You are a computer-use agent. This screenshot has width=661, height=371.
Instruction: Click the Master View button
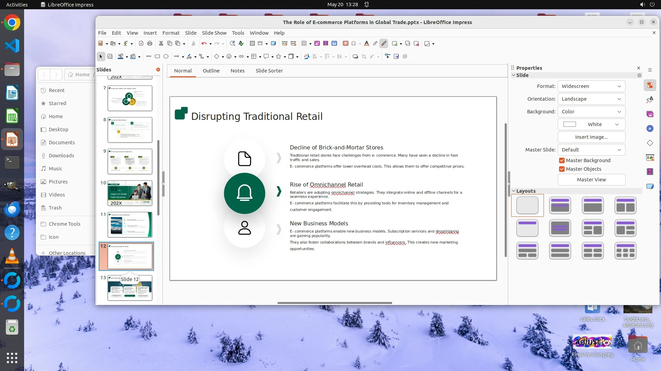[x=591, y=180]
